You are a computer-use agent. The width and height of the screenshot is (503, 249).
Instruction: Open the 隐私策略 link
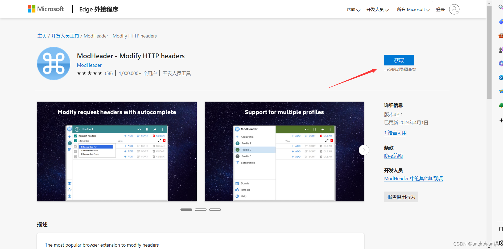pos(393,156)
